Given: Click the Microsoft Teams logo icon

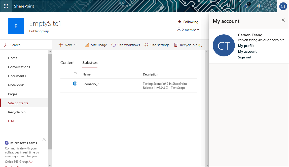Looking at the screenshot, I should tap(7, 143).
